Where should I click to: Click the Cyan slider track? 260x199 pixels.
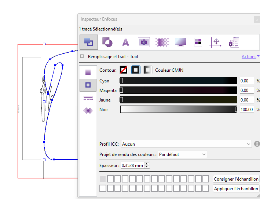coord(179,81)
